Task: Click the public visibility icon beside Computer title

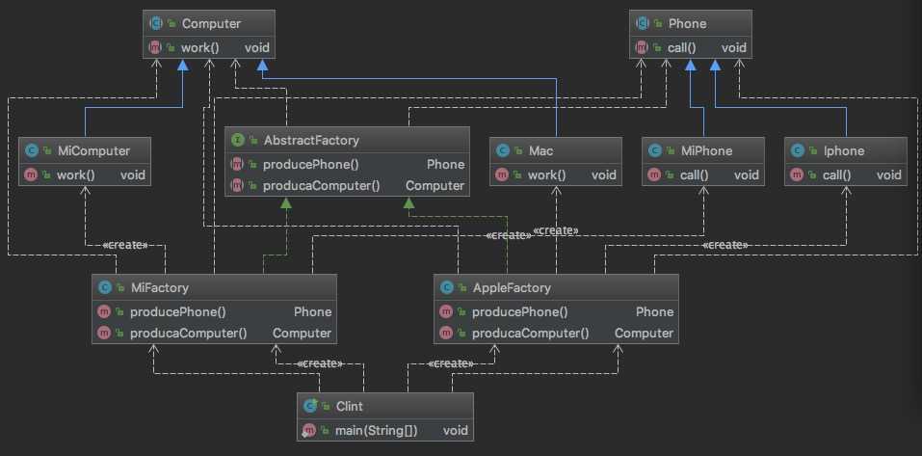Action: click(171, 23)
